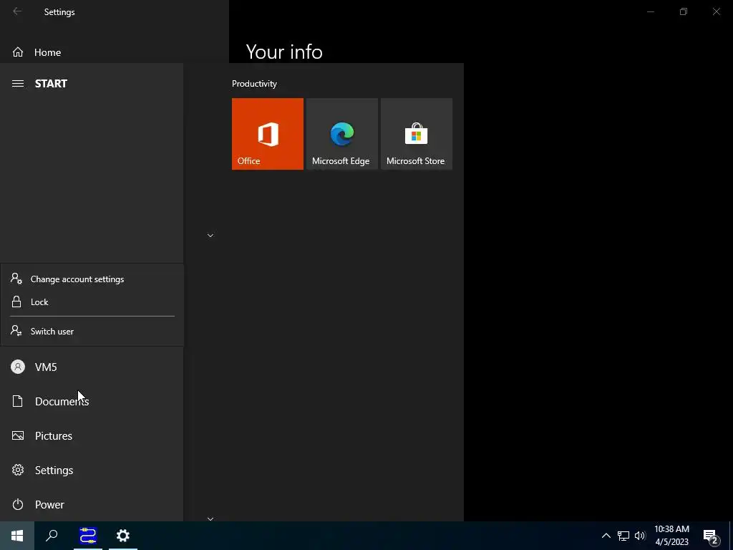Click the Productivity group heading

click(254, 84)
